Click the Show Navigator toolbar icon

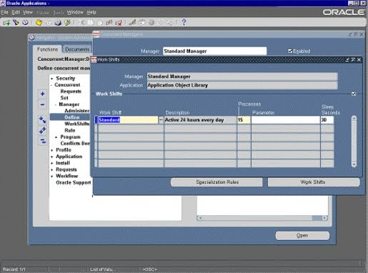point(25,22)
